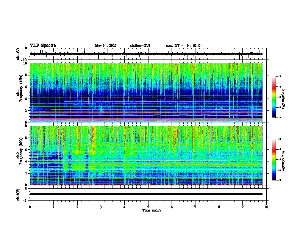
Task: Click the "8" tick on ch.2 frequency axis
Action: (26, 138)
